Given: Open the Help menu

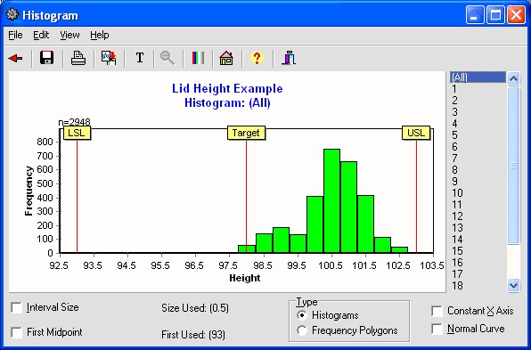Looking at the screenshot, I should [100, 35].
